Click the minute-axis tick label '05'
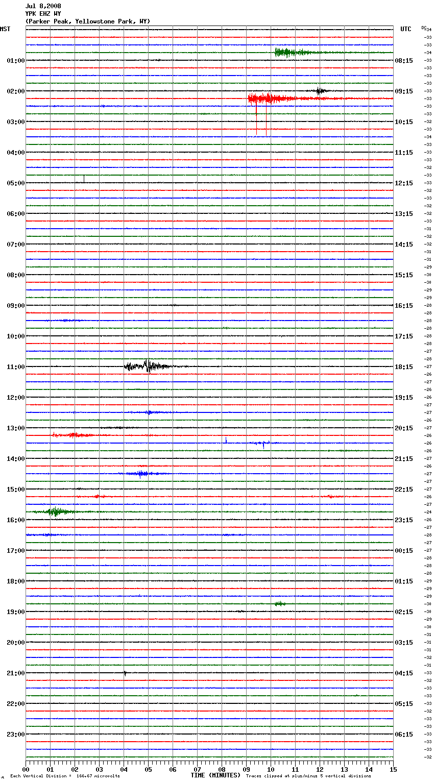434x783 pixels. coord(148,769)
